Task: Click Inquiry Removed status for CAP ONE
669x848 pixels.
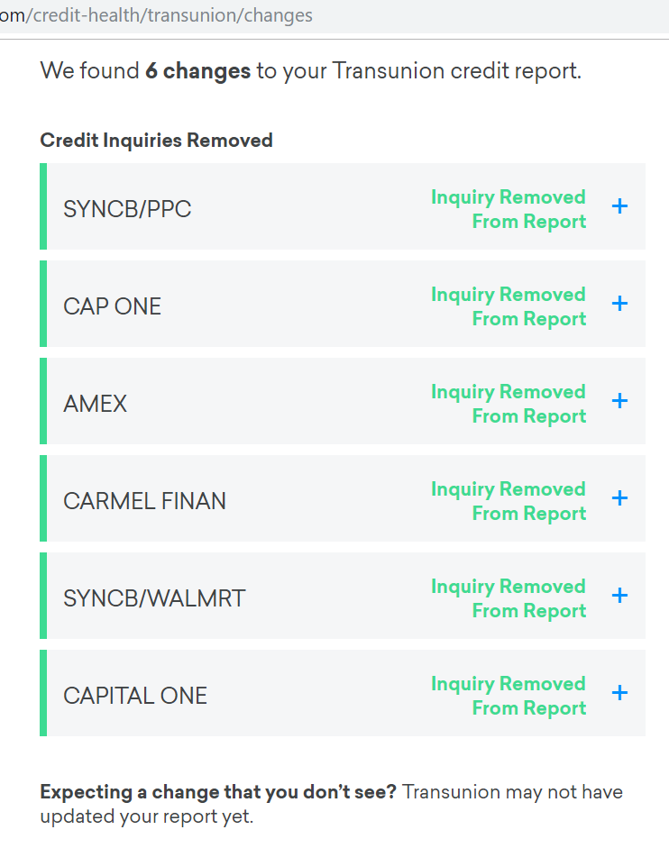Action: 509,306
